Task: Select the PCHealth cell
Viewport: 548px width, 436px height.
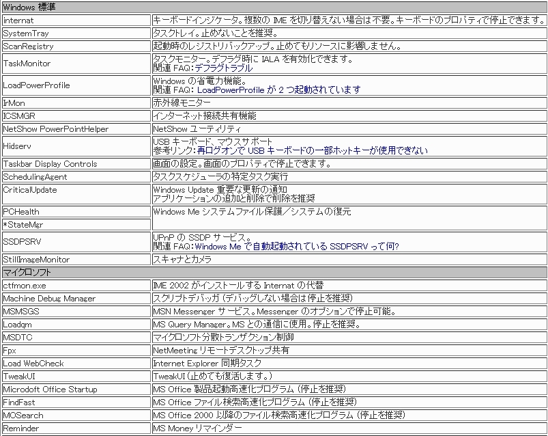Action: click(x=76, y=212)
